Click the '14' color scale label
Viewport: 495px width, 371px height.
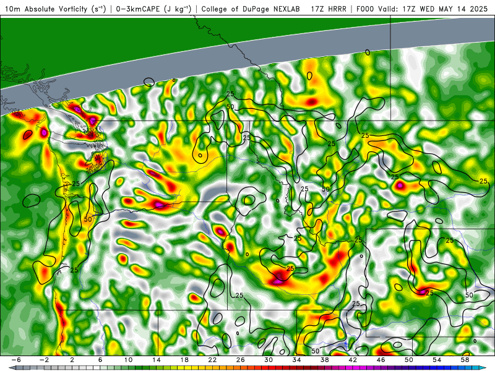tap(157, 360)
